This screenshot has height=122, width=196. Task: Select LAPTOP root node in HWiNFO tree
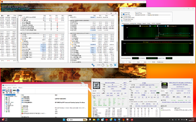pyautogui.click(x=11, y=95)
